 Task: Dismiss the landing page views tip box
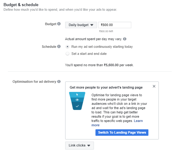pos(154,86)
